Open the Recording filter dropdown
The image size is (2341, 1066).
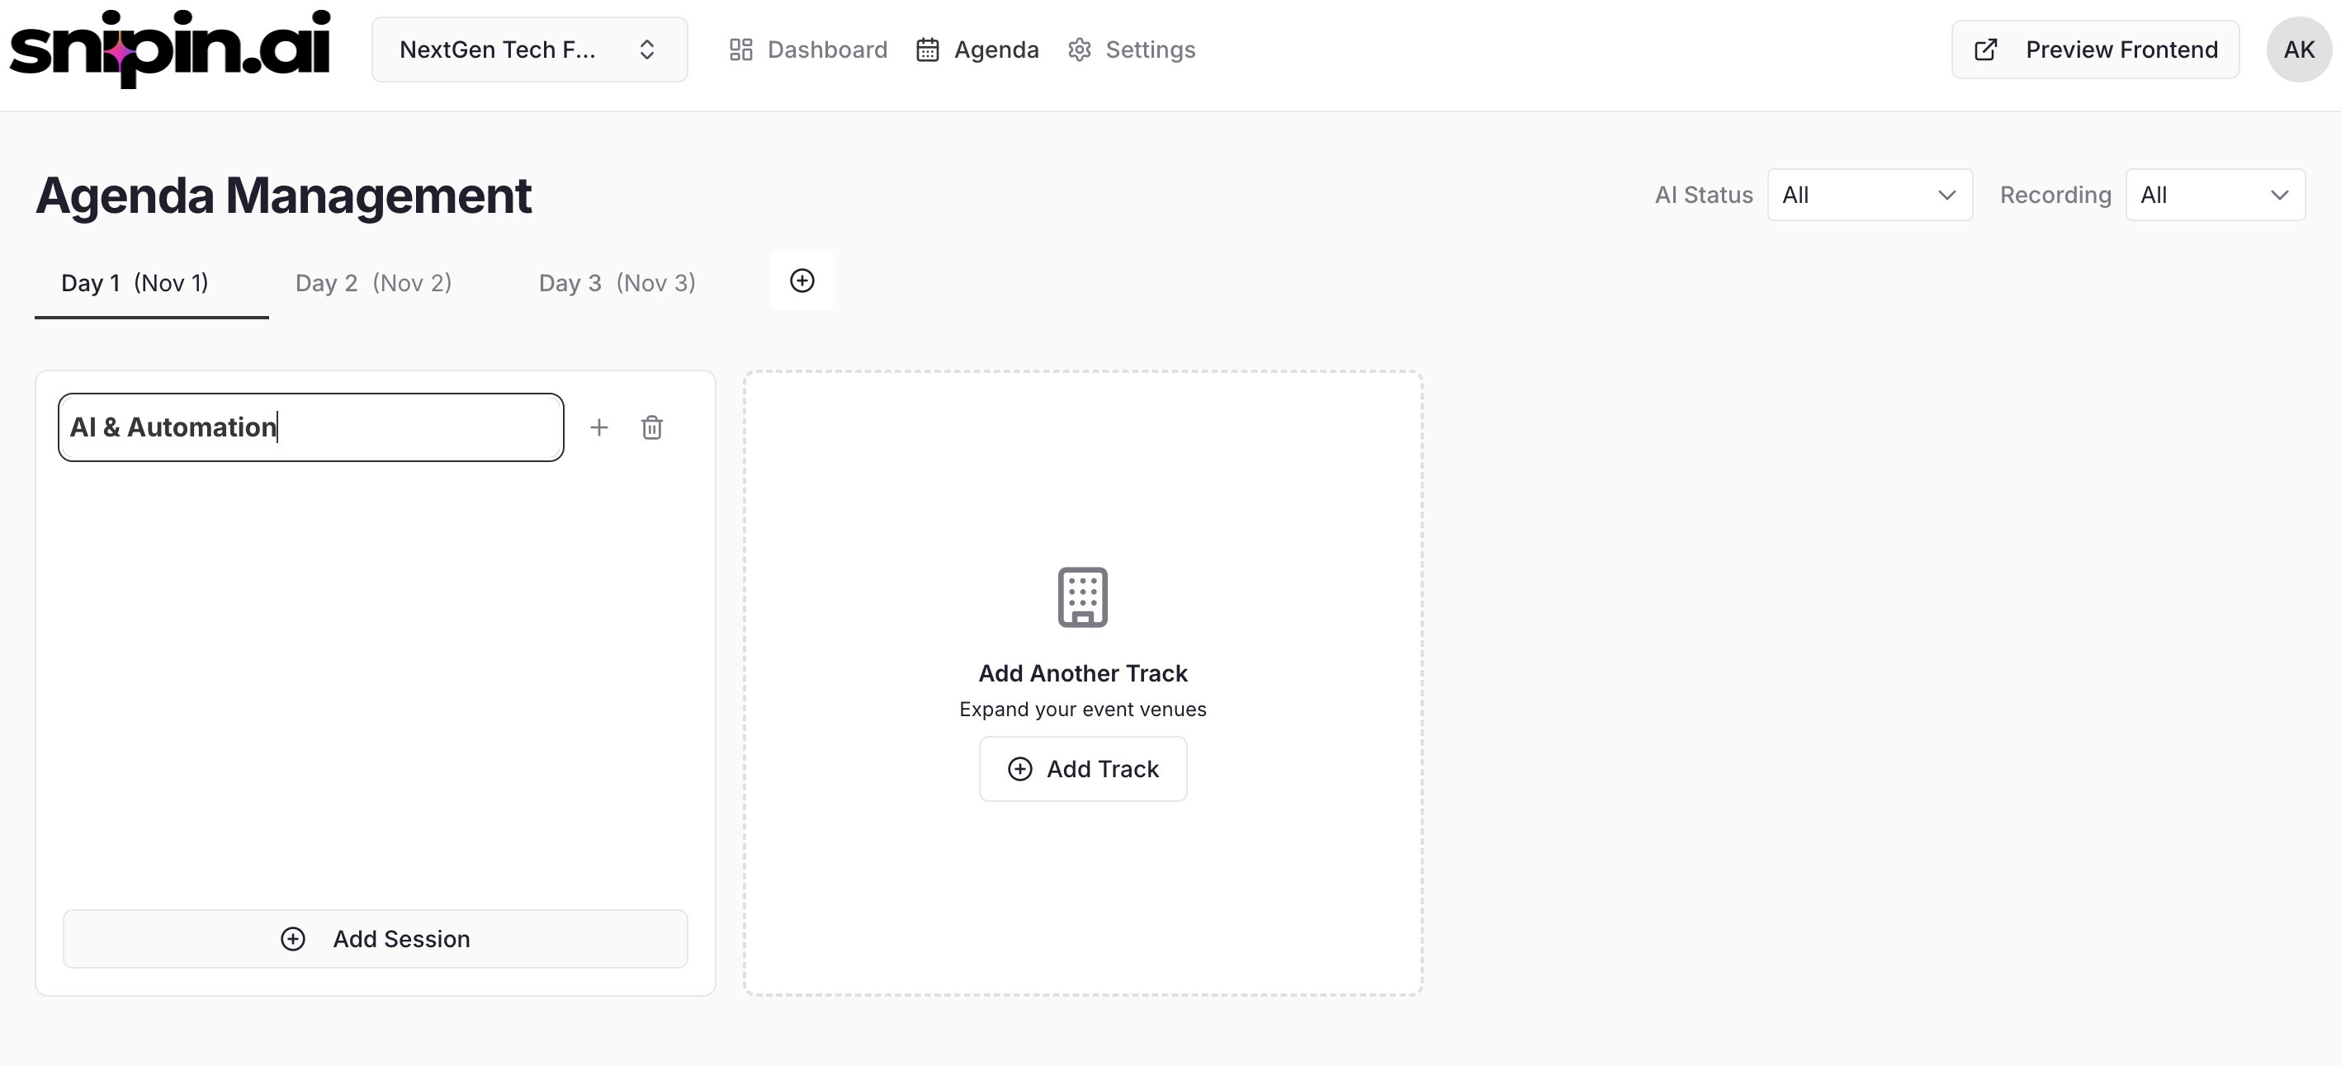click(x=2216, y=195)
